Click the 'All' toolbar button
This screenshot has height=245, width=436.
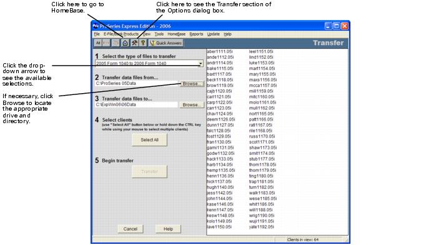(98, 43)
